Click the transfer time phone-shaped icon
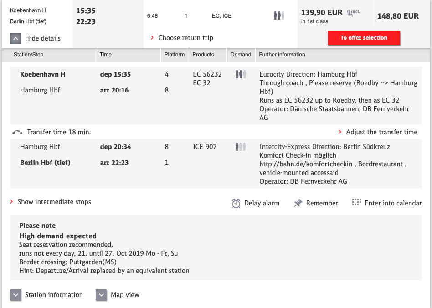 point(17,132)
